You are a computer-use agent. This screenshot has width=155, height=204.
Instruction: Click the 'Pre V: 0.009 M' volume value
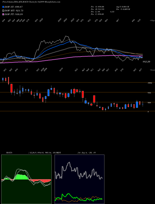coord(123,9)
